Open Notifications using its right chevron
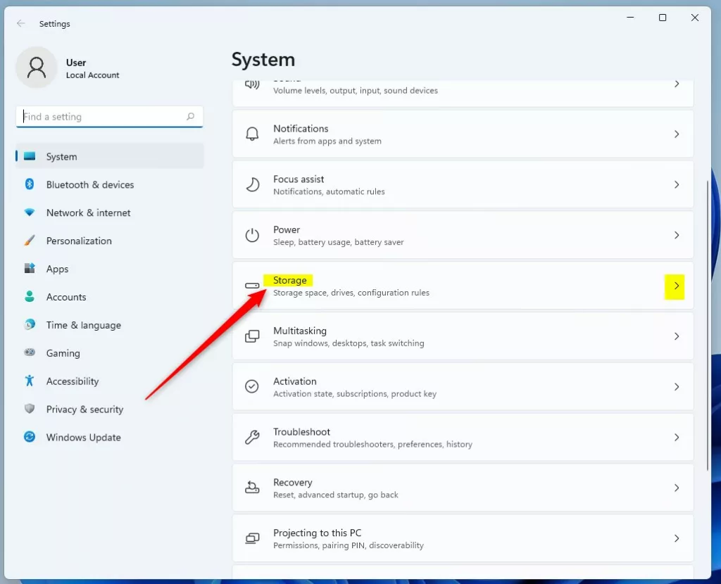This screenshot has height=584, width=721. click(x=677, y=134)
